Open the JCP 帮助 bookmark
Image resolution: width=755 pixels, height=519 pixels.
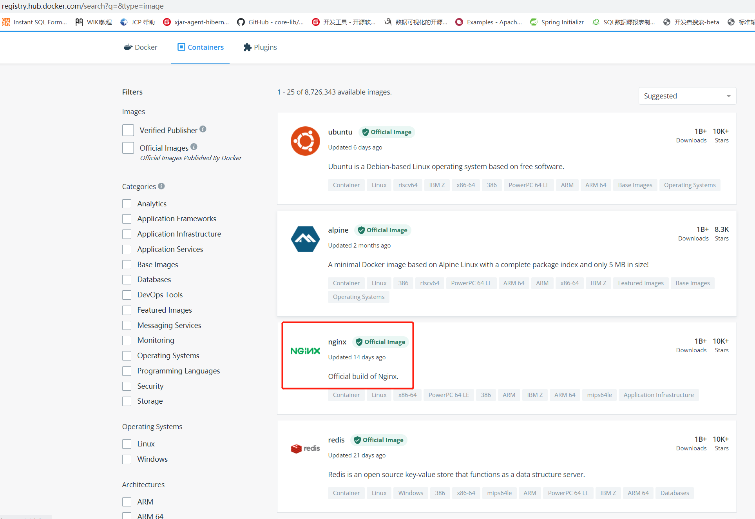click(138, 22)
